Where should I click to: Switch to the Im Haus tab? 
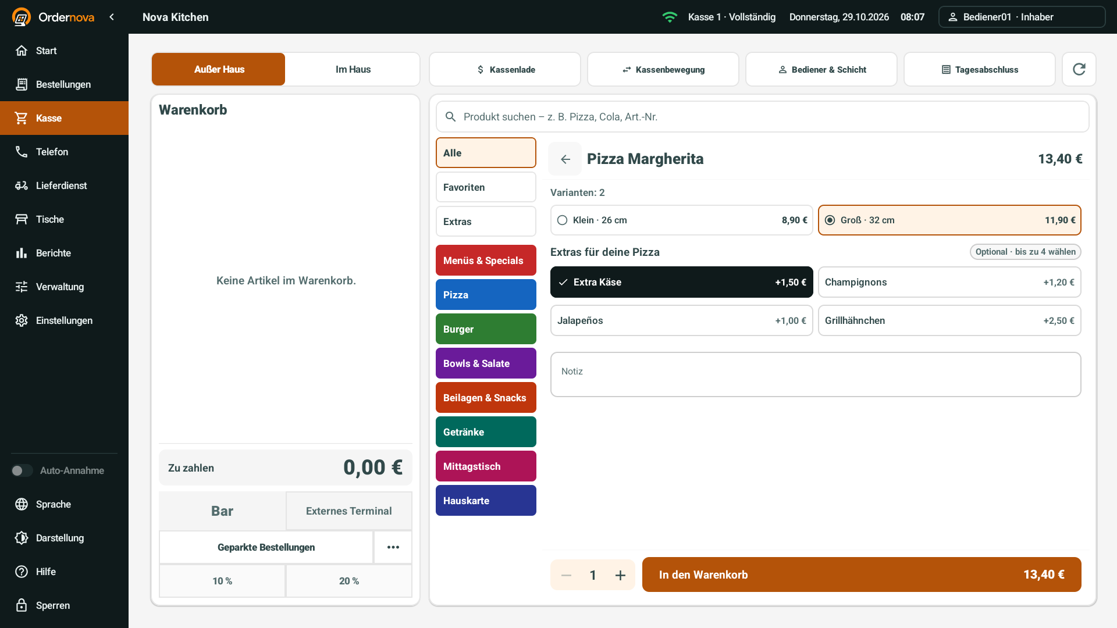coord(353,69)
